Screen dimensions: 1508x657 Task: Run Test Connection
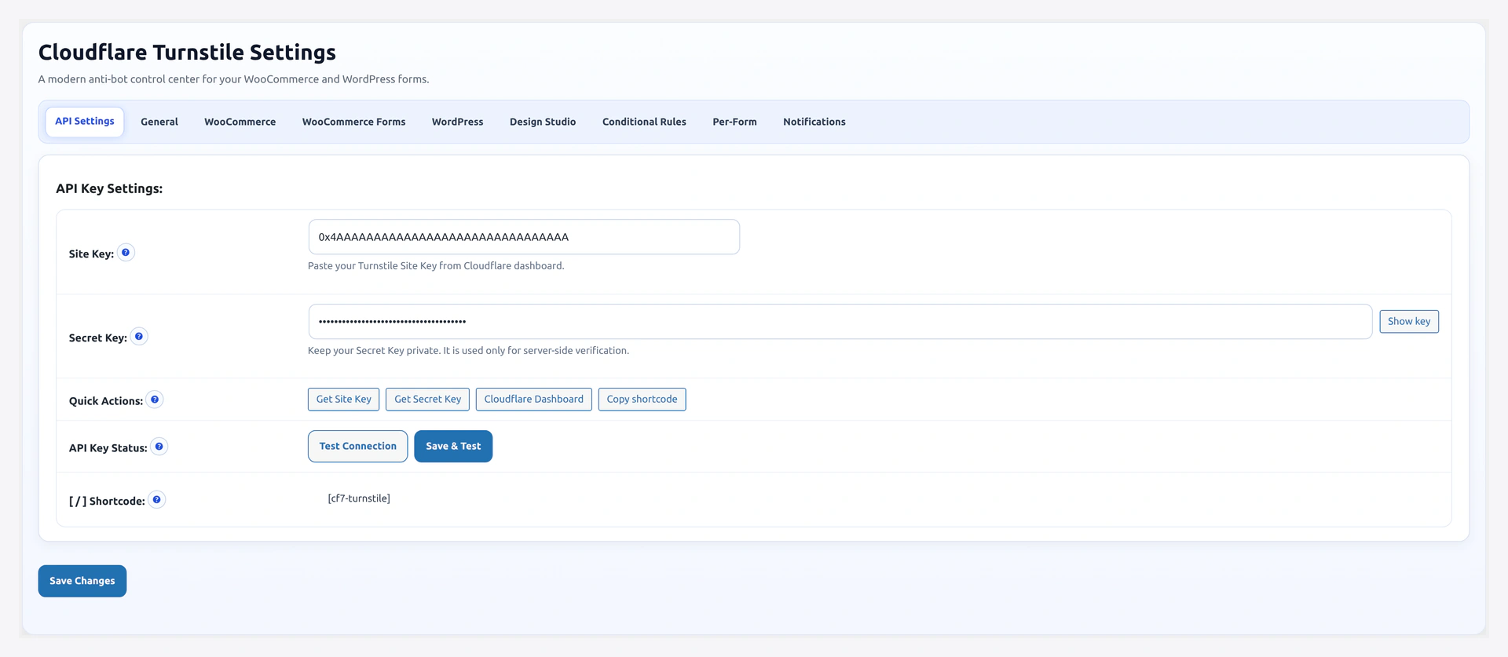pos(358,447)
